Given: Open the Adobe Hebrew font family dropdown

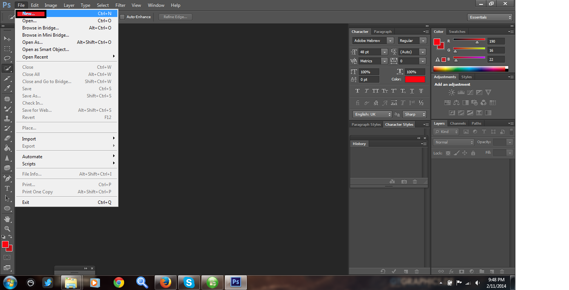Looking at the screenshot, I should tap(373, 40).
